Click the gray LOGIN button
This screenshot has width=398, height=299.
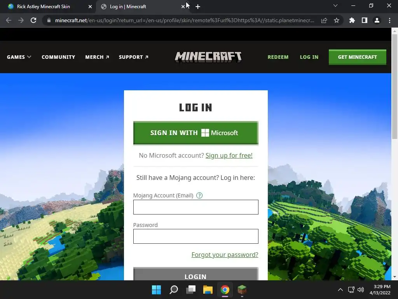coord(196,274)
